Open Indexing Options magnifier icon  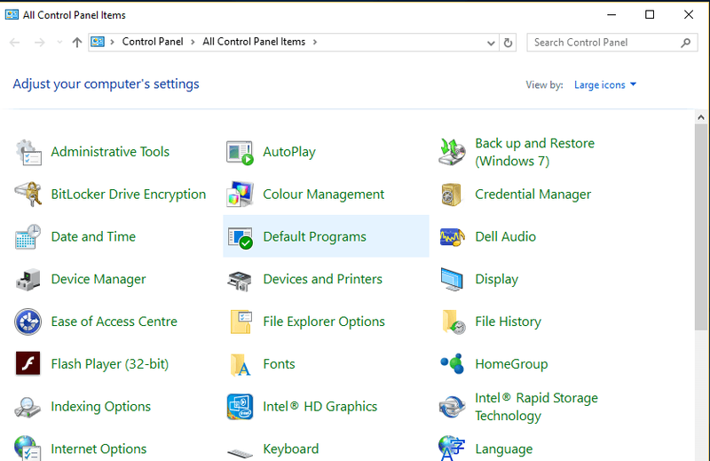pyautogui.click(x=28, y=407)
